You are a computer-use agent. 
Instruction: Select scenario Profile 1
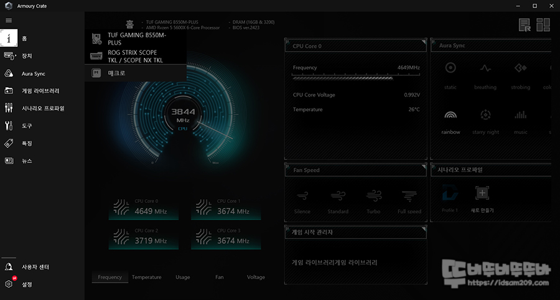[x=450, y=199]
